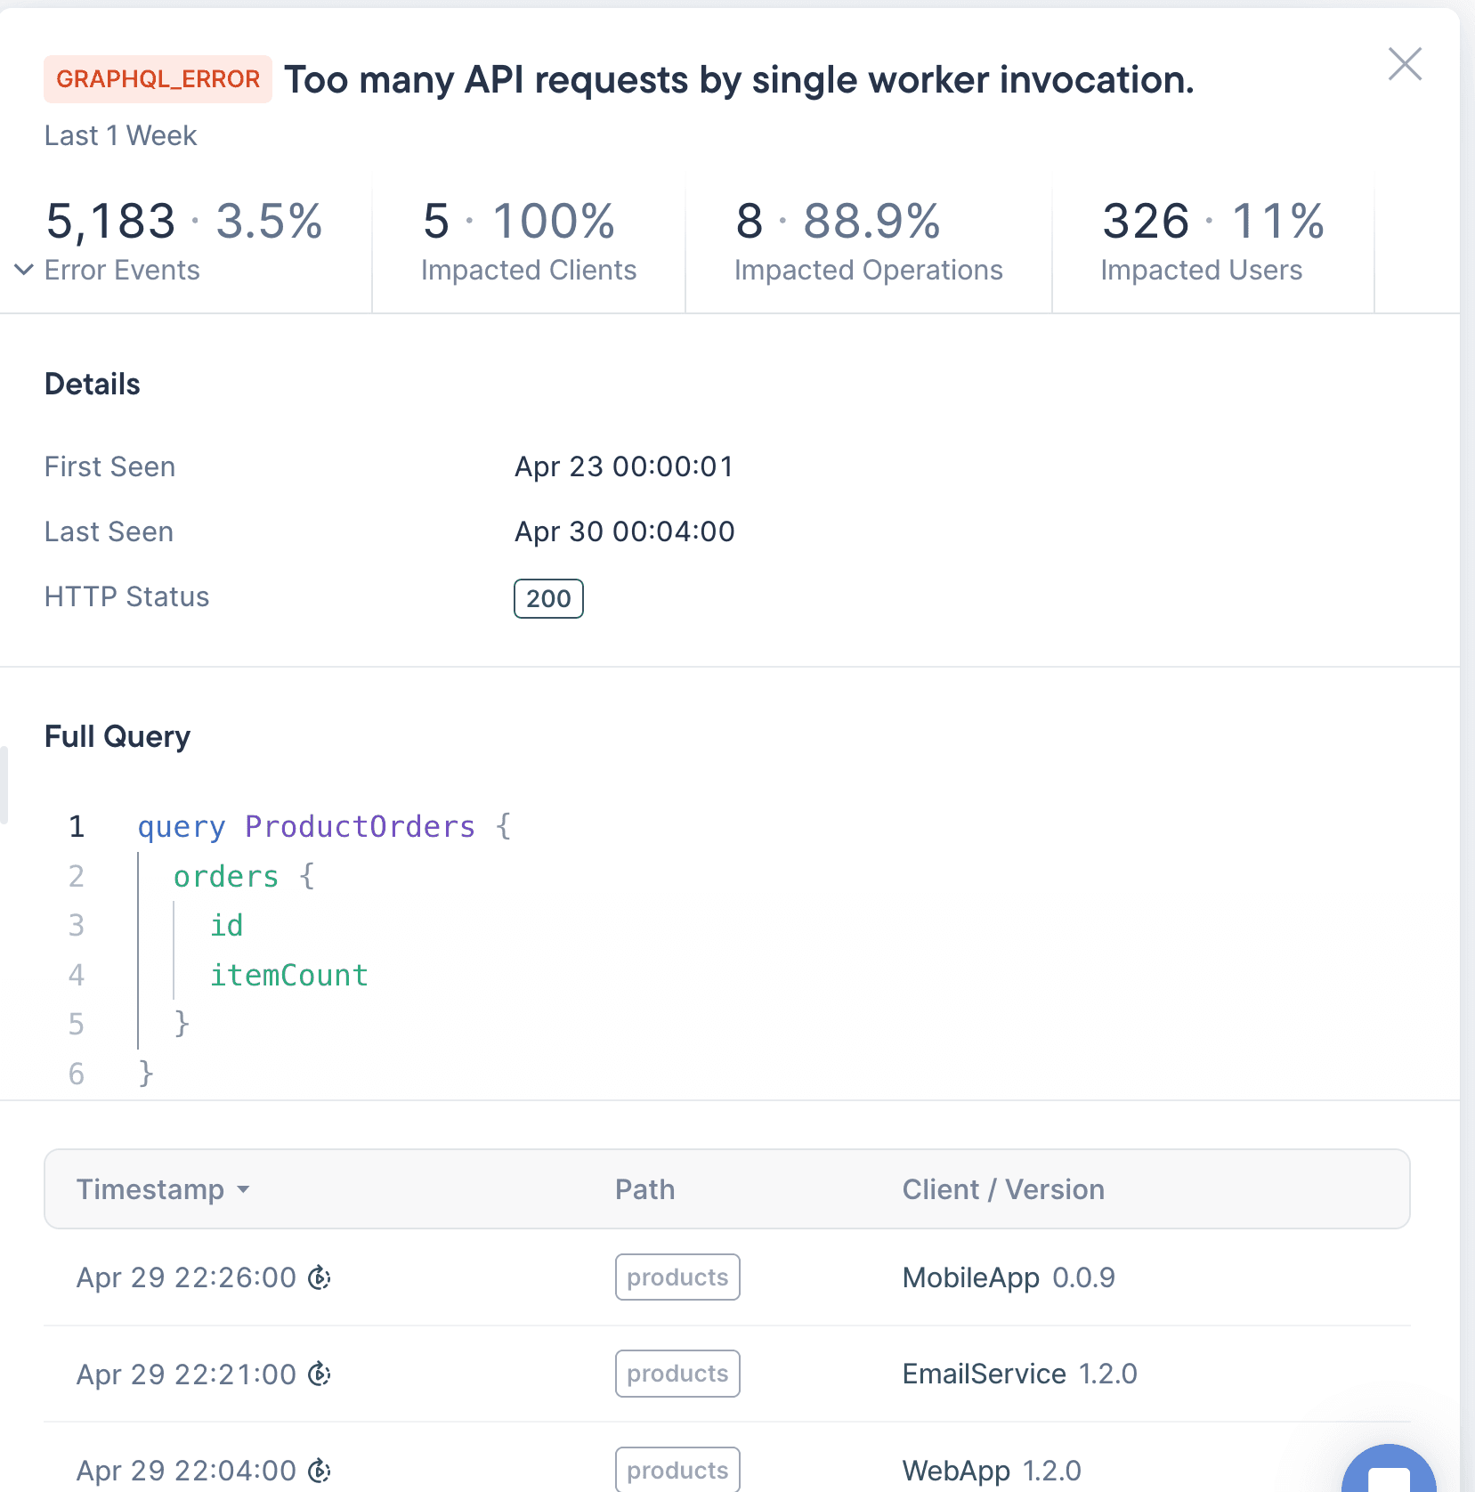The width and height of the screenshot is (1475, 1492).
Task: Select the Path column header
Action: tap(644, 1189)
